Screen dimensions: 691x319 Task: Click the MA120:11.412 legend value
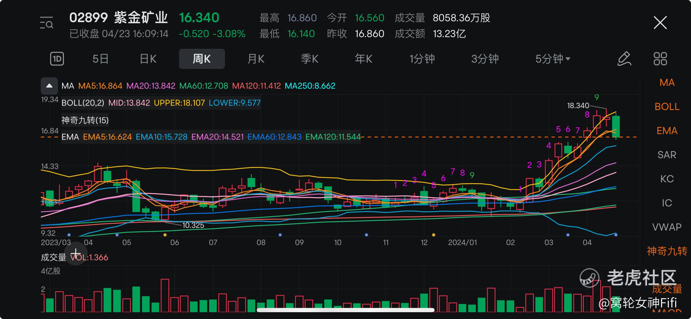tap(256, 86)
